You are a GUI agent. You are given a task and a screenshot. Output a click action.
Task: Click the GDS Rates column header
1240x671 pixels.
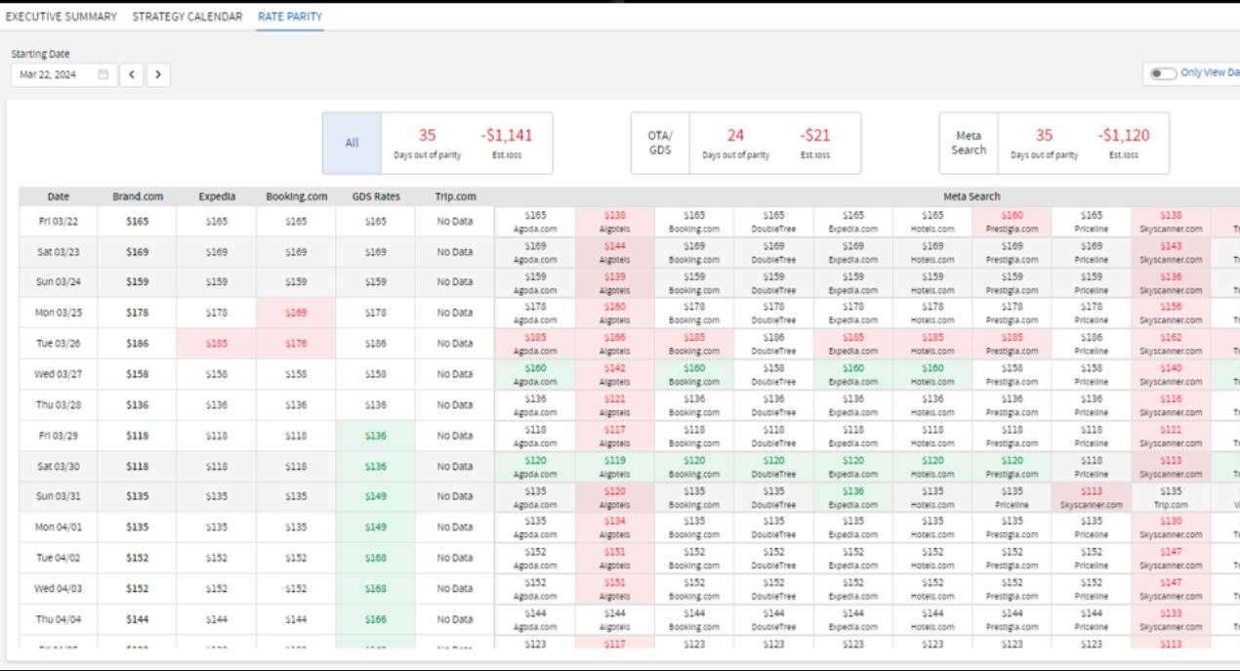376,196
